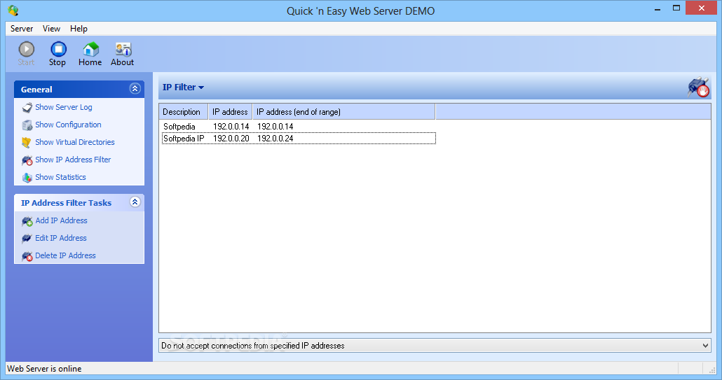The width and height of the screenshot is (722, 380).
Task: Click the Show Server Log icon
Action: pos(27,108)
